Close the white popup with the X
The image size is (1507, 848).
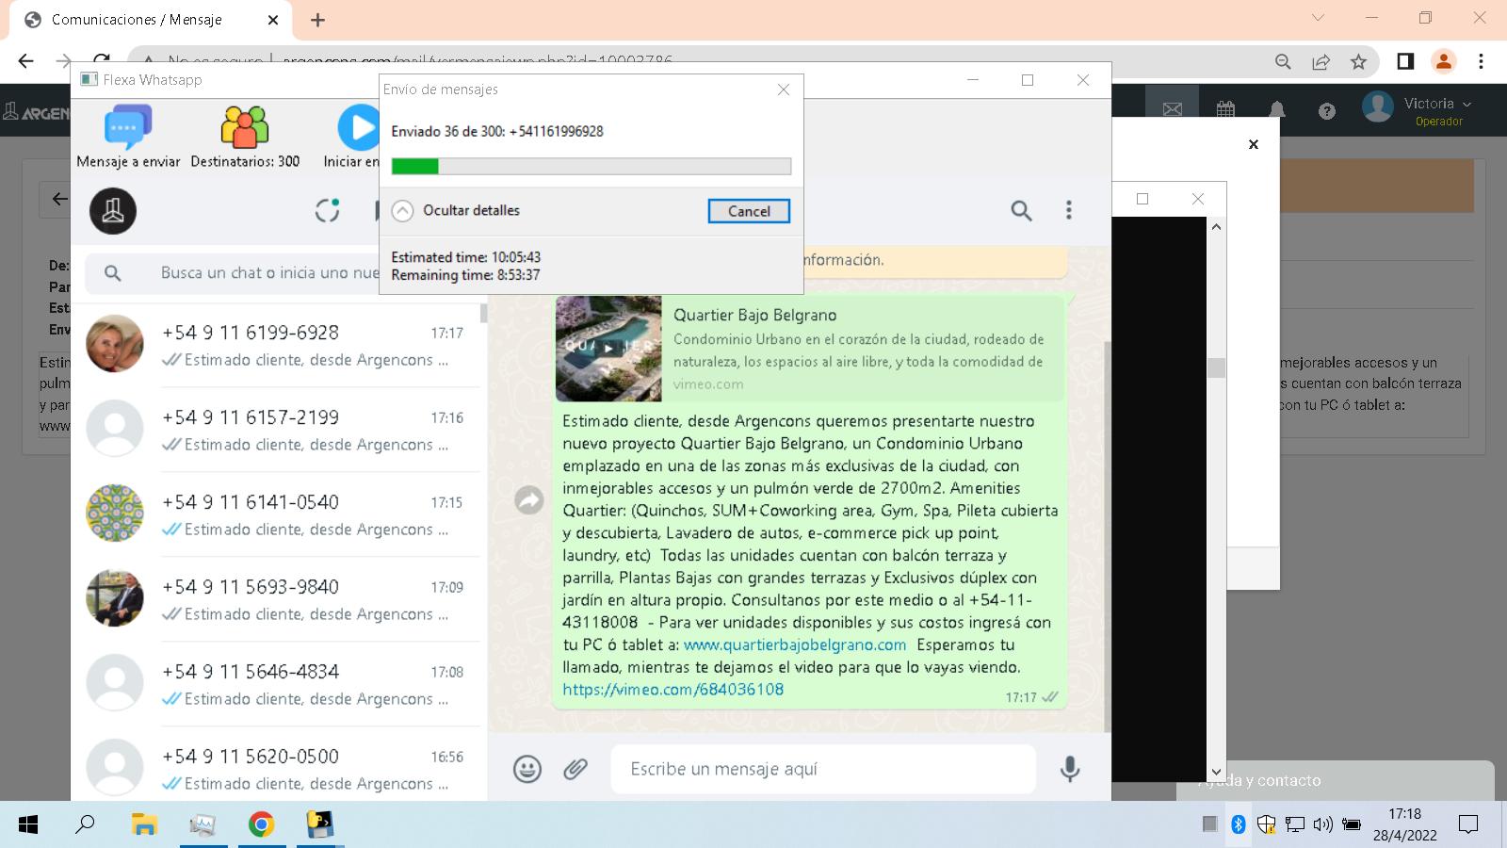(x=1254, y=144)
